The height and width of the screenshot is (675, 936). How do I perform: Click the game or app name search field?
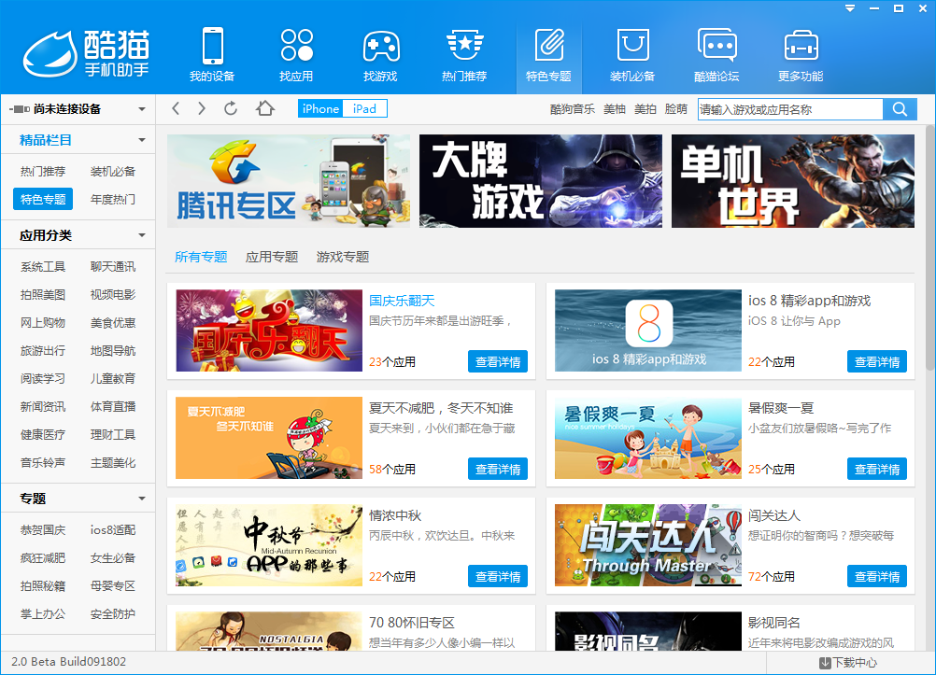[790, 109]
